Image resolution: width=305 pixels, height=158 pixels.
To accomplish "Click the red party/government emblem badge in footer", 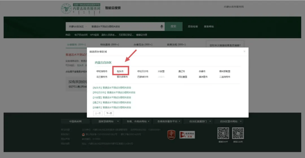I will coord(171,134).
